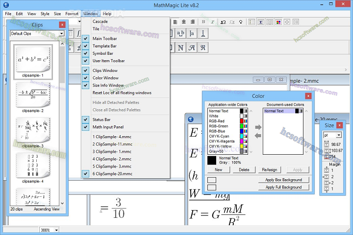The height and width of the screenshot is (235, 353).
Task: Open the Style menu
Action: pyautogui.click(x=45, y=14)
